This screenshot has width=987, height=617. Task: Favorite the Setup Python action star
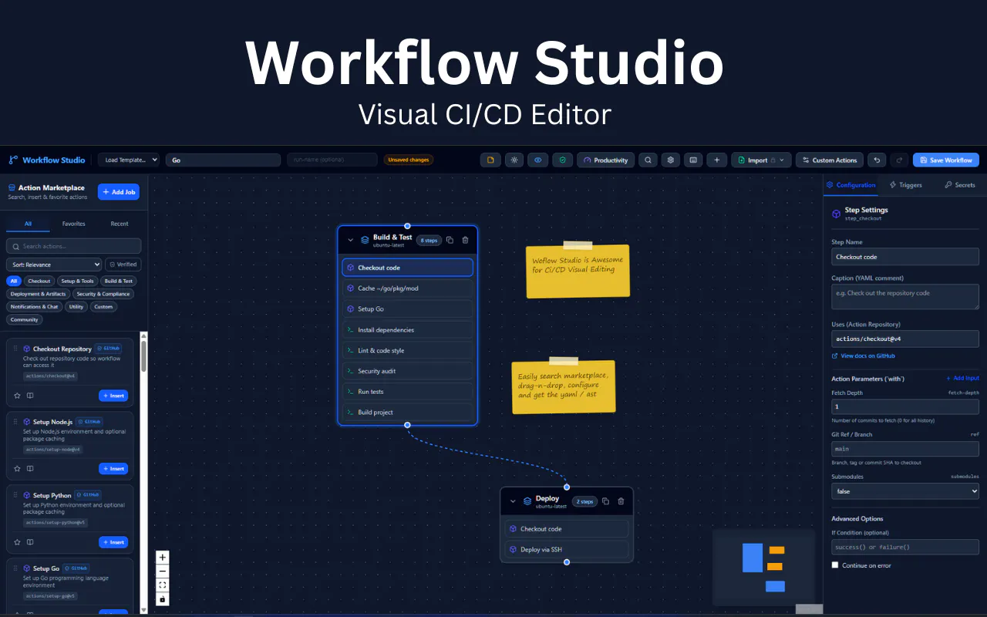coord(18,542)
